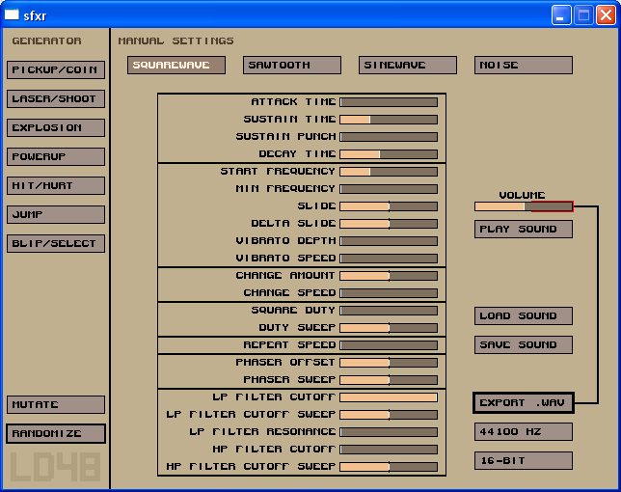
Task: Click Save Sound button
Action: 523,344
